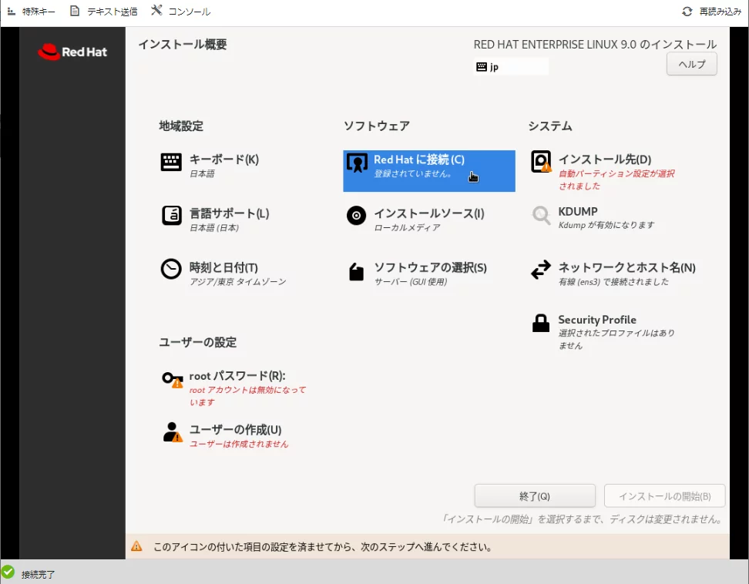Open KDUMP via magnifier icon
This screenshot has height=584, width=749.
(541, 216)
